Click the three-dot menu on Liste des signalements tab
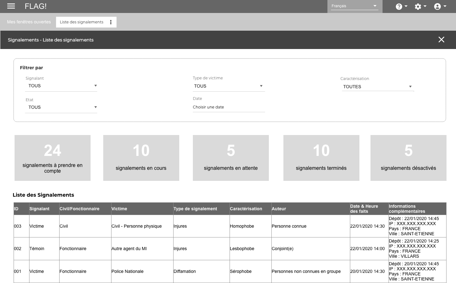456x283 pixels. [111, 22]
